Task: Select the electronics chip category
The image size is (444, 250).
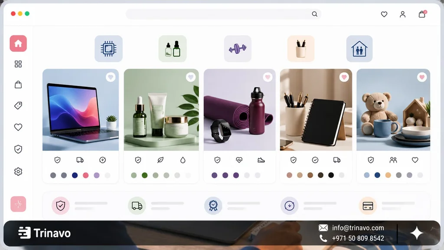Action: [x=108, y=49]
